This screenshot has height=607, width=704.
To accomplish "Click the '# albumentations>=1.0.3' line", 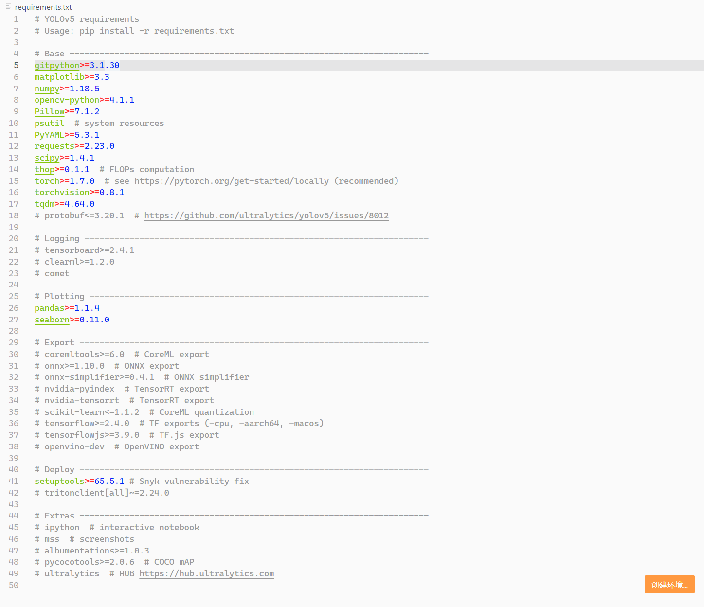I will point(92,551).
